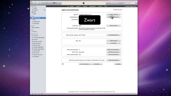Open the Muziek store tab
The image size is (171, 96).
click(72, 6)
